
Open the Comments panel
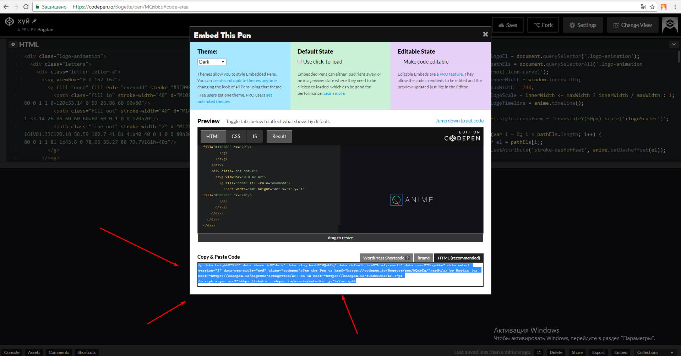click(59, 352)
